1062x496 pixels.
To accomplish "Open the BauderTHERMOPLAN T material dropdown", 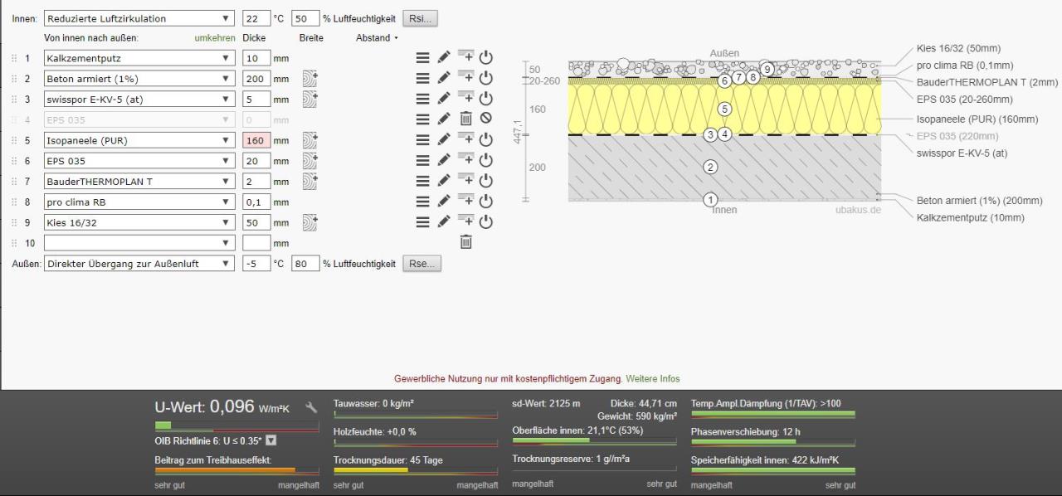I will click(x=139, y=181).
